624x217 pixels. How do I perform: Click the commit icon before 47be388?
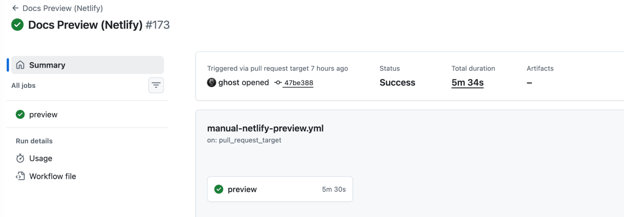pyautogui.click(x=278, y=83)
